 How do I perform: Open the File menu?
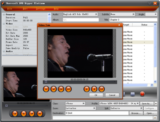10,9
